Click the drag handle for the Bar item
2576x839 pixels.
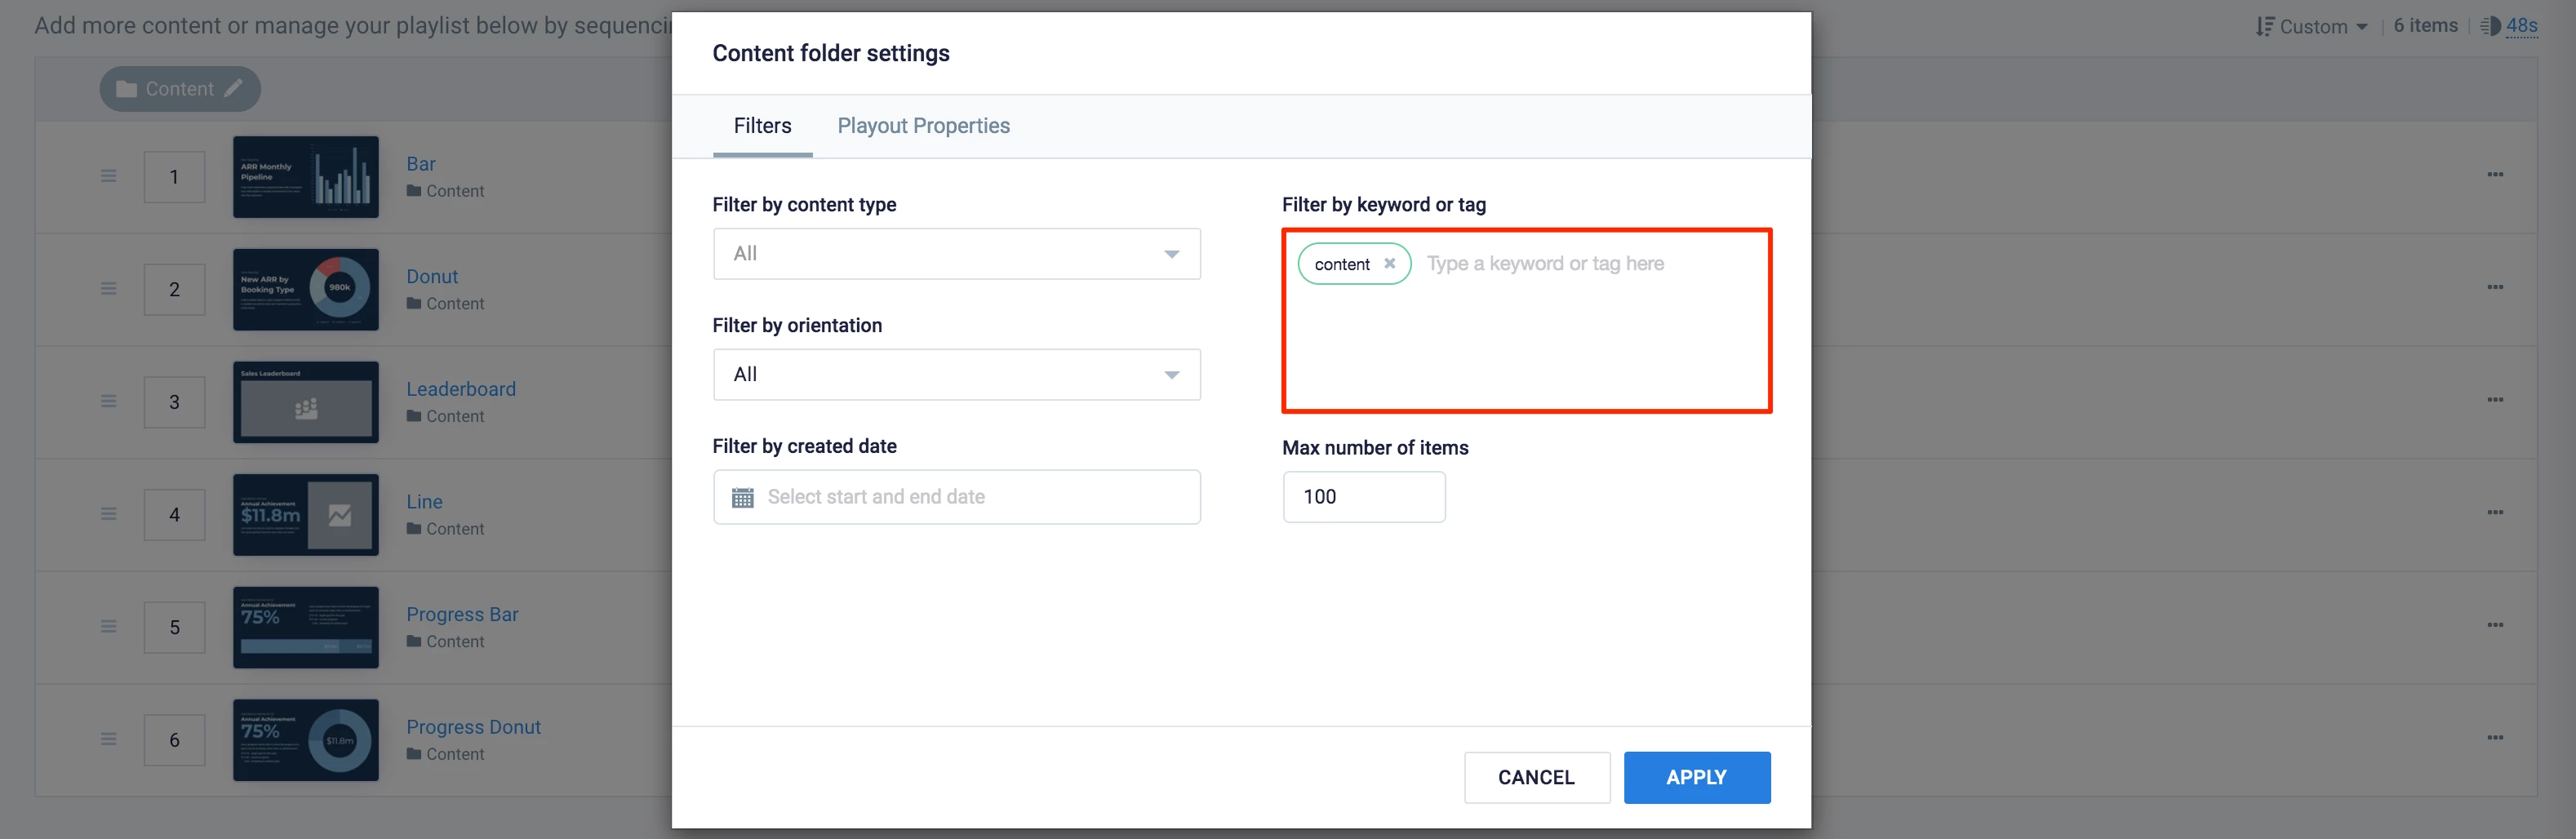(109, 177)
